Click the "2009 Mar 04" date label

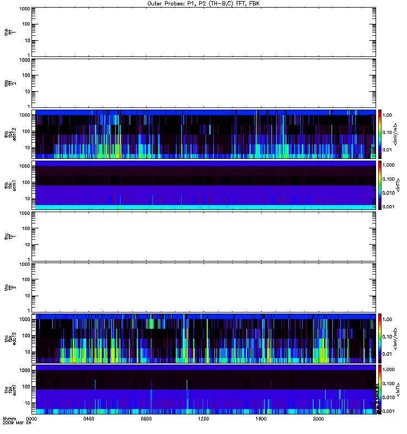click(x=17, y=423)
